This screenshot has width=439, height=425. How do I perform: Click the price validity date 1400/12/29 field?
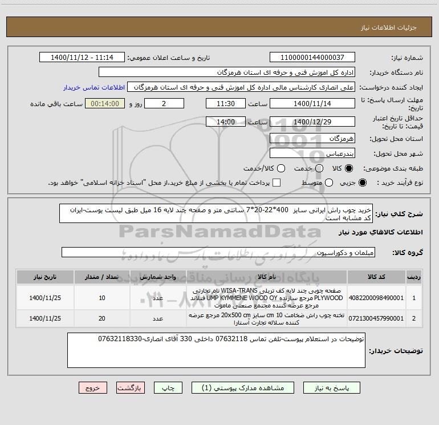click(x=312, y=122)
